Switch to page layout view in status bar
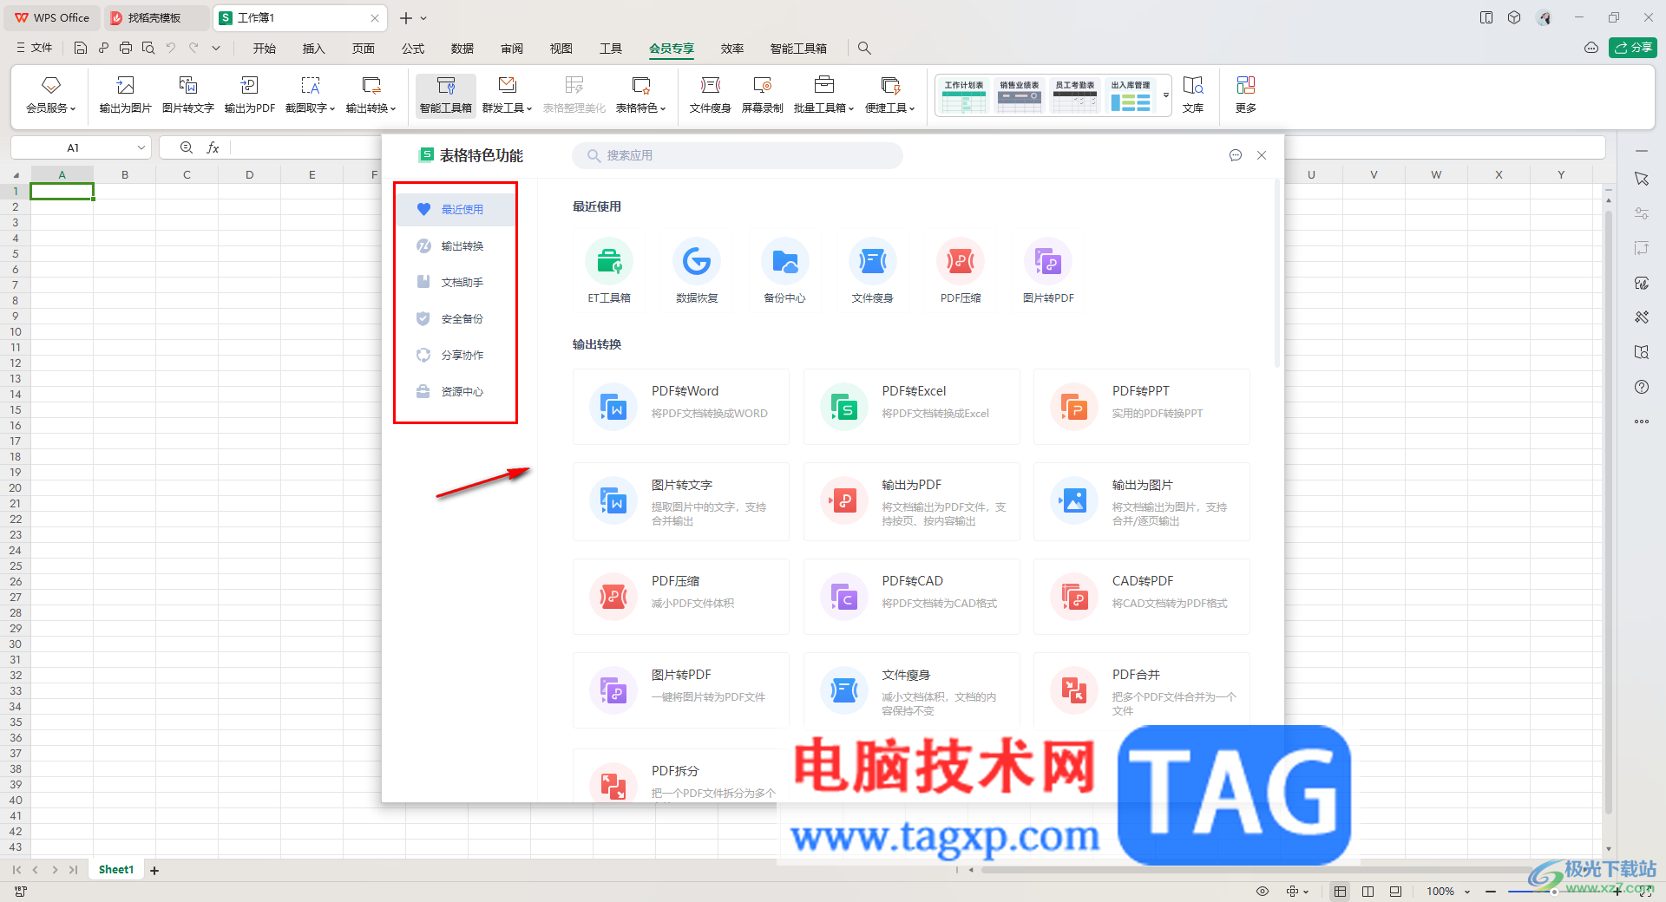Viewport: 1666px width, 902px height. (1368, 892)
